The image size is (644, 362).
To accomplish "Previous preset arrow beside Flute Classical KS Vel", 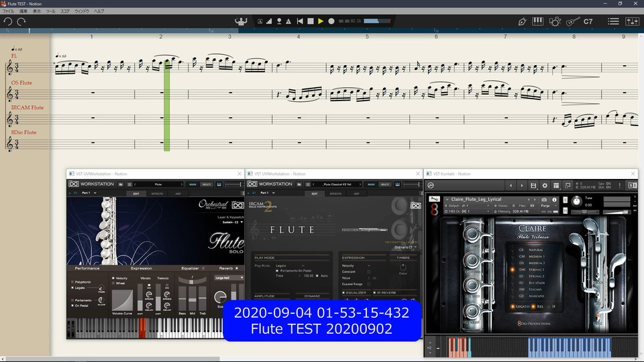I will click(313, 184).
